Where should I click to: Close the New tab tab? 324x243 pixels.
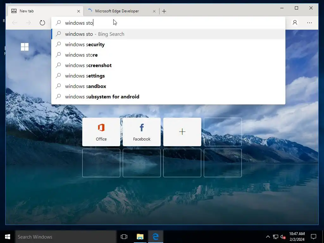tap(78, 11)
